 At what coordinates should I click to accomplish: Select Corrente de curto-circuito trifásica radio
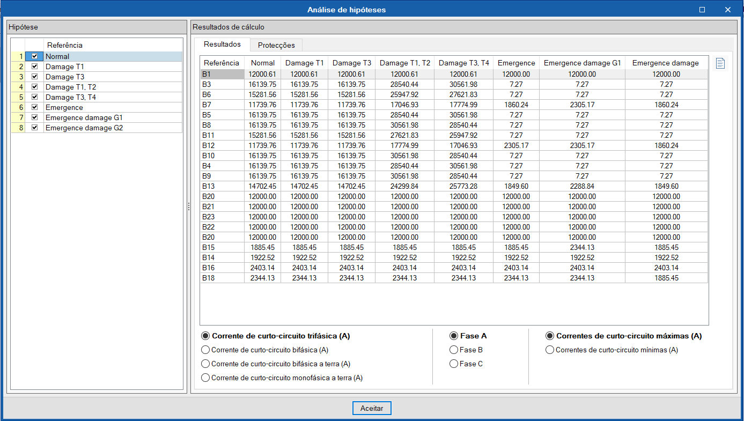205,336
